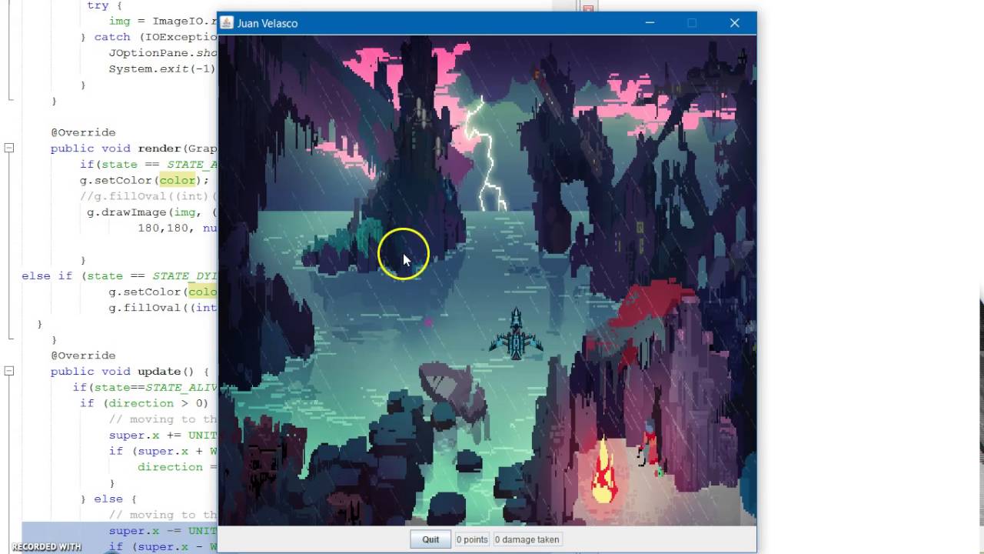The image size is (984, 554).
Task: Click the '} catch (IOExceptio' code line
Action: click(148, 37)
